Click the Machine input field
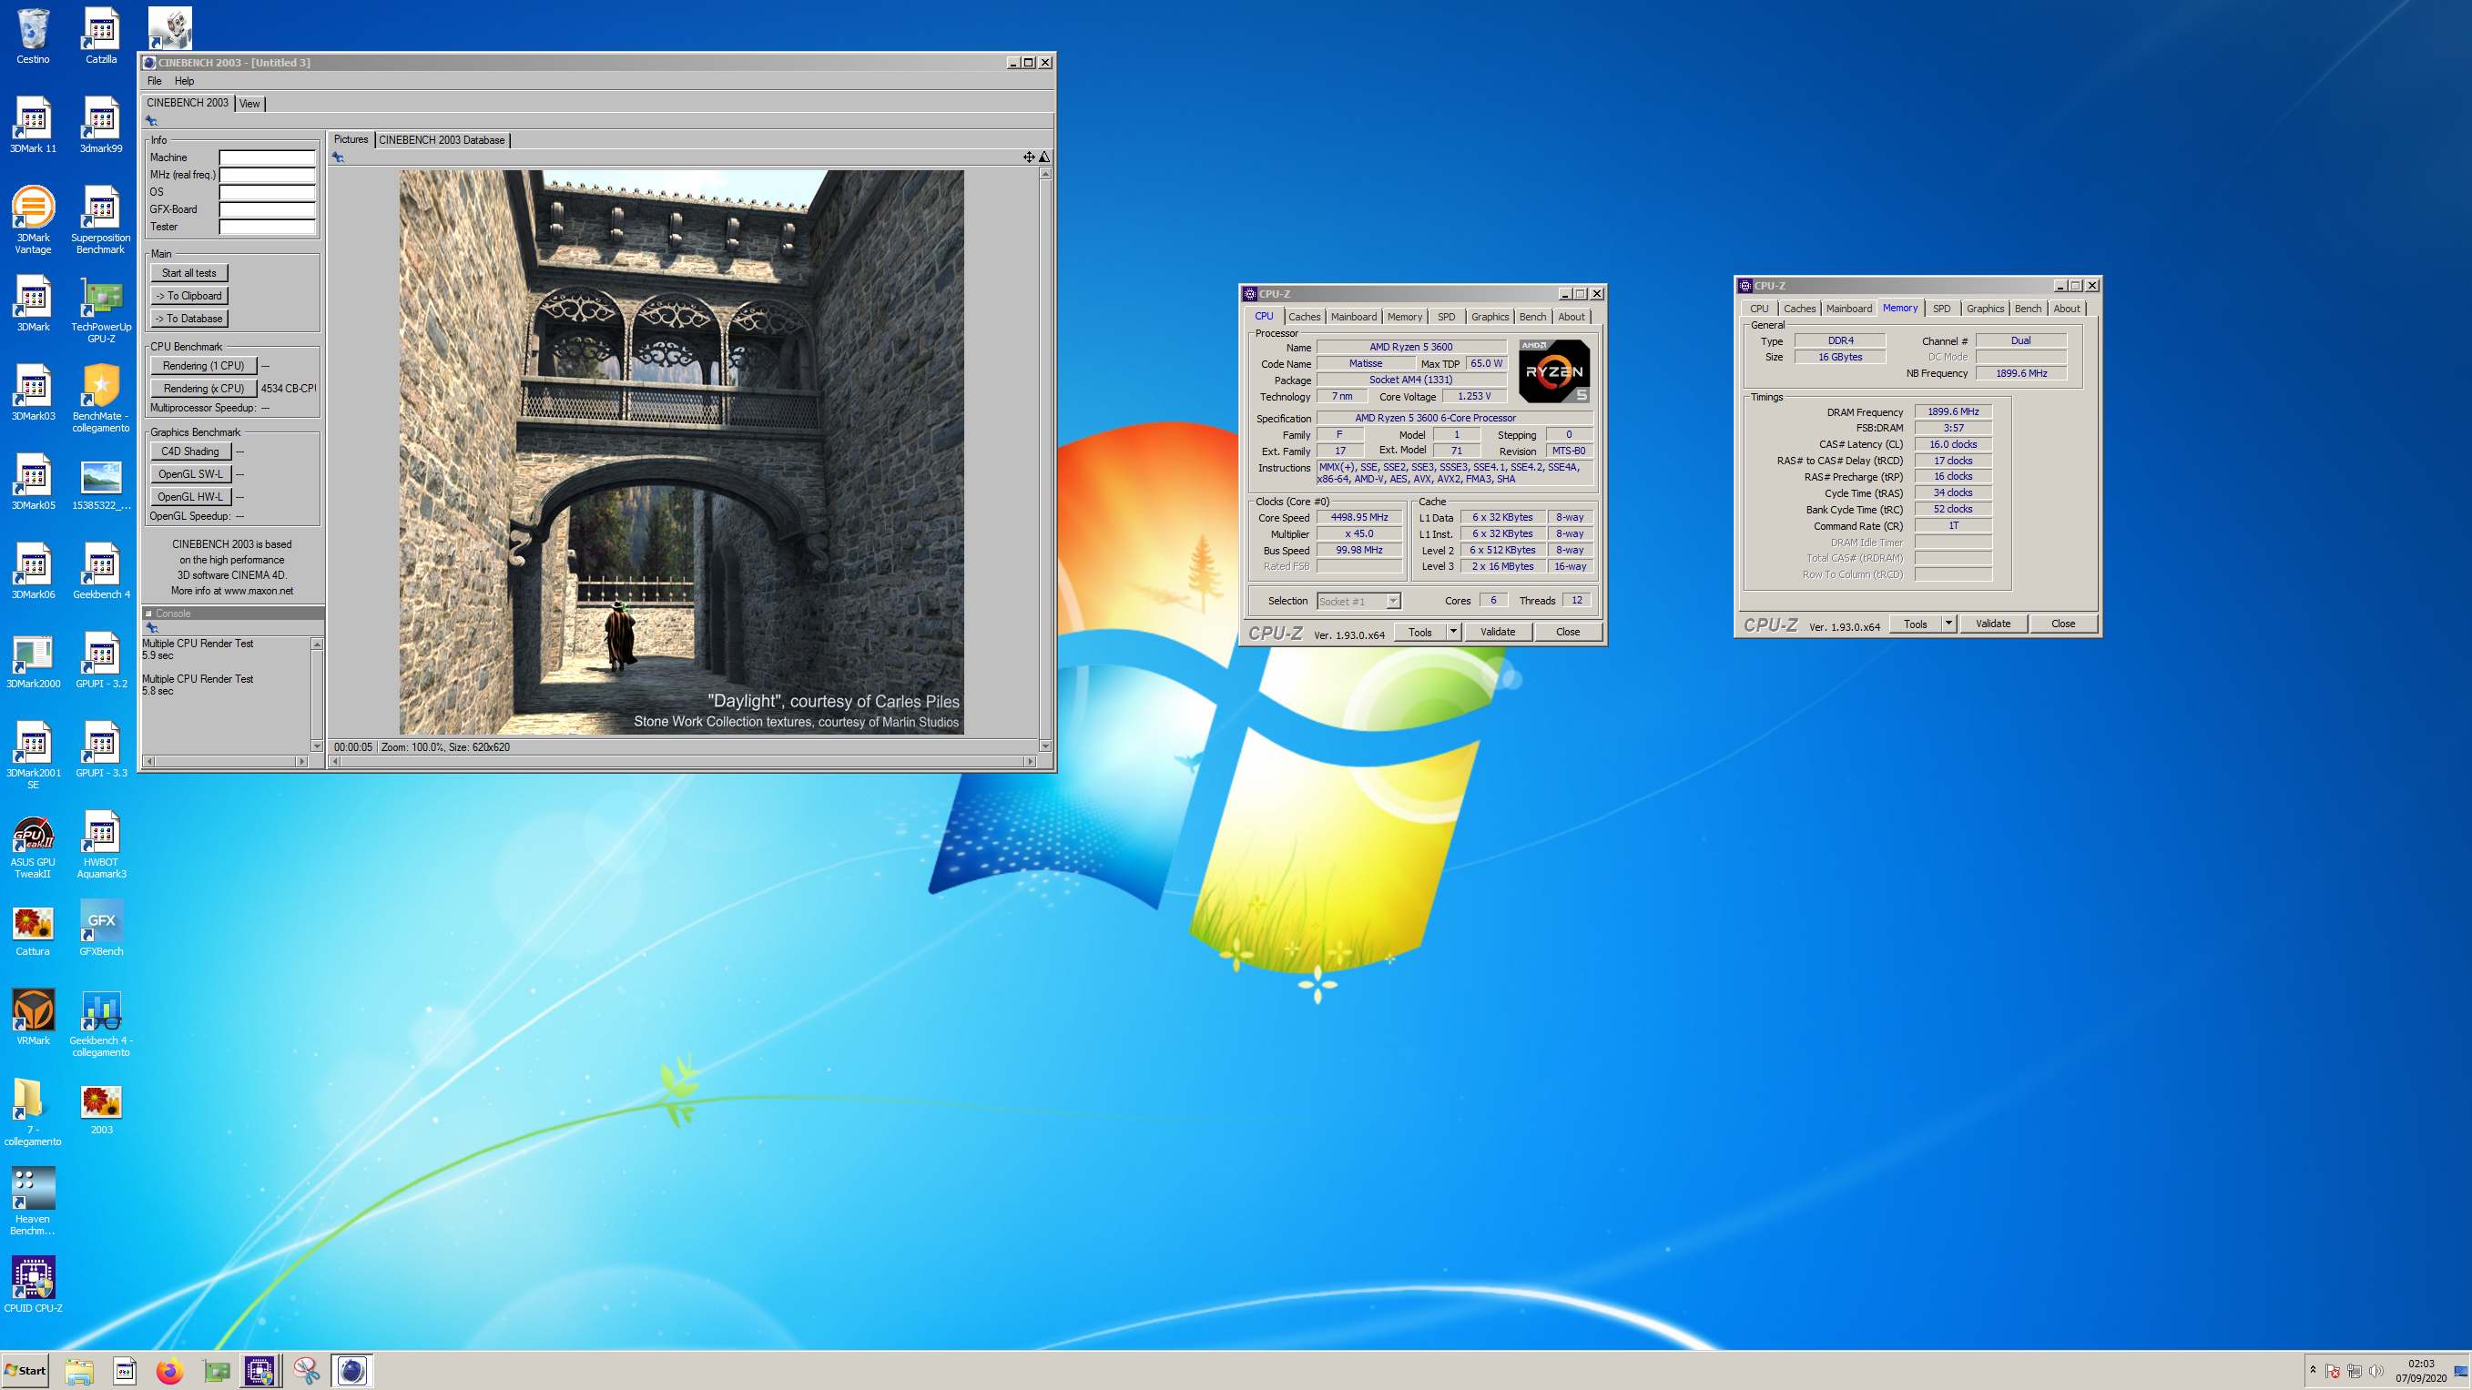The height and width of the screenshot is (1390, 2472). [x=267, y=157]
